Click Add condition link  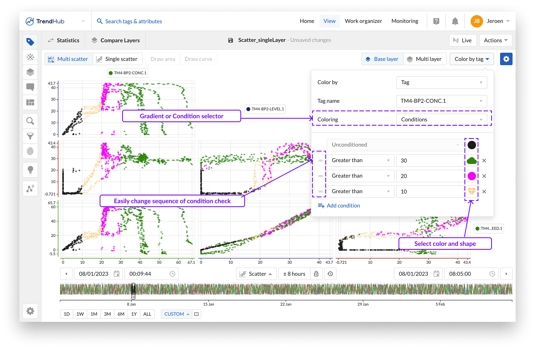339,206
